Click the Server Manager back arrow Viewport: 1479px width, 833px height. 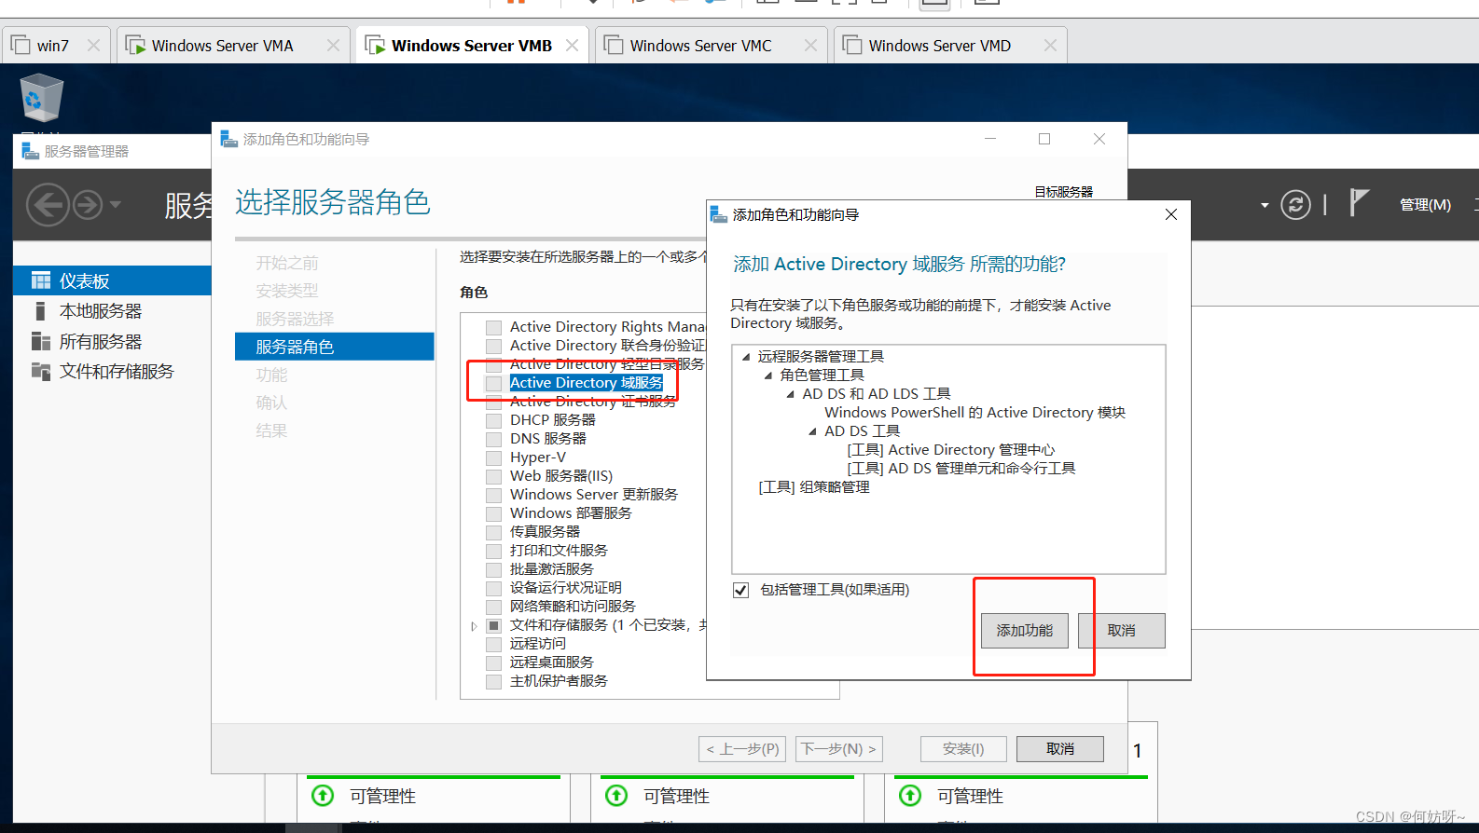tap(48, 204)
